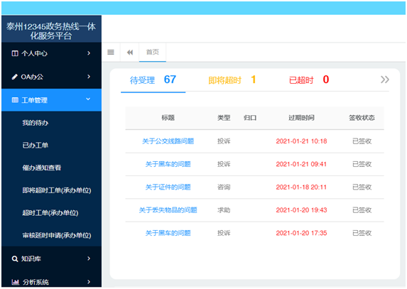This screenshot has height=289, width=407.
Task: Click the hamburger menu collapse icon
Action: click(111, 52)
